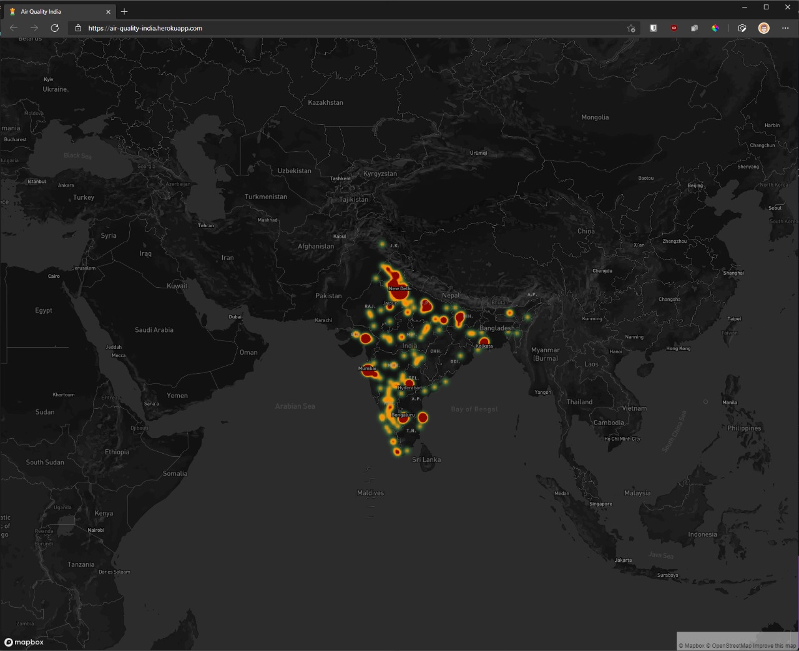
Task: Reload the page with the refresh icon
Action: coord(55,28)
